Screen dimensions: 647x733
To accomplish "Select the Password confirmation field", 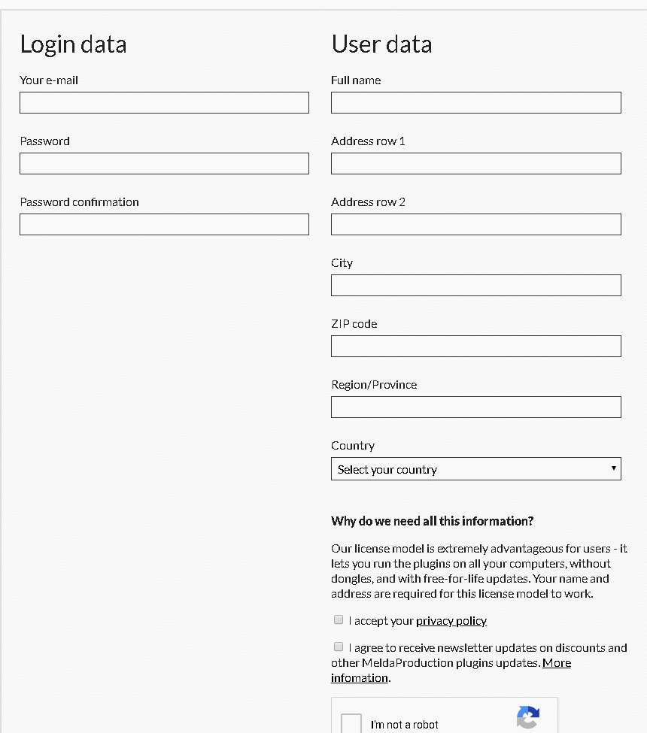I will [164, 225].
